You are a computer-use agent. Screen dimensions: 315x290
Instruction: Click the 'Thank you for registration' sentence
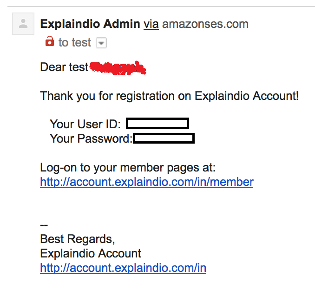170,96
